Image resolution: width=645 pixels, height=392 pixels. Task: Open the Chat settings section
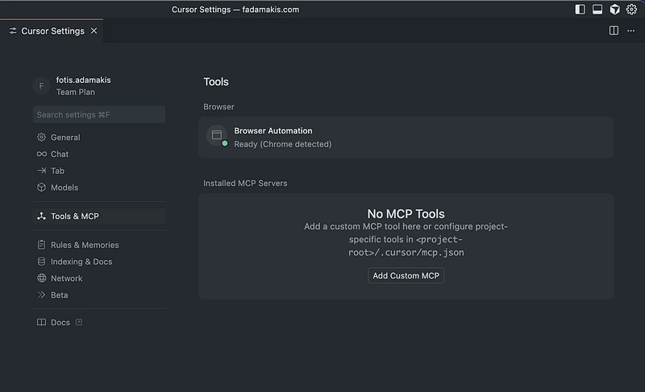point(98,154)
